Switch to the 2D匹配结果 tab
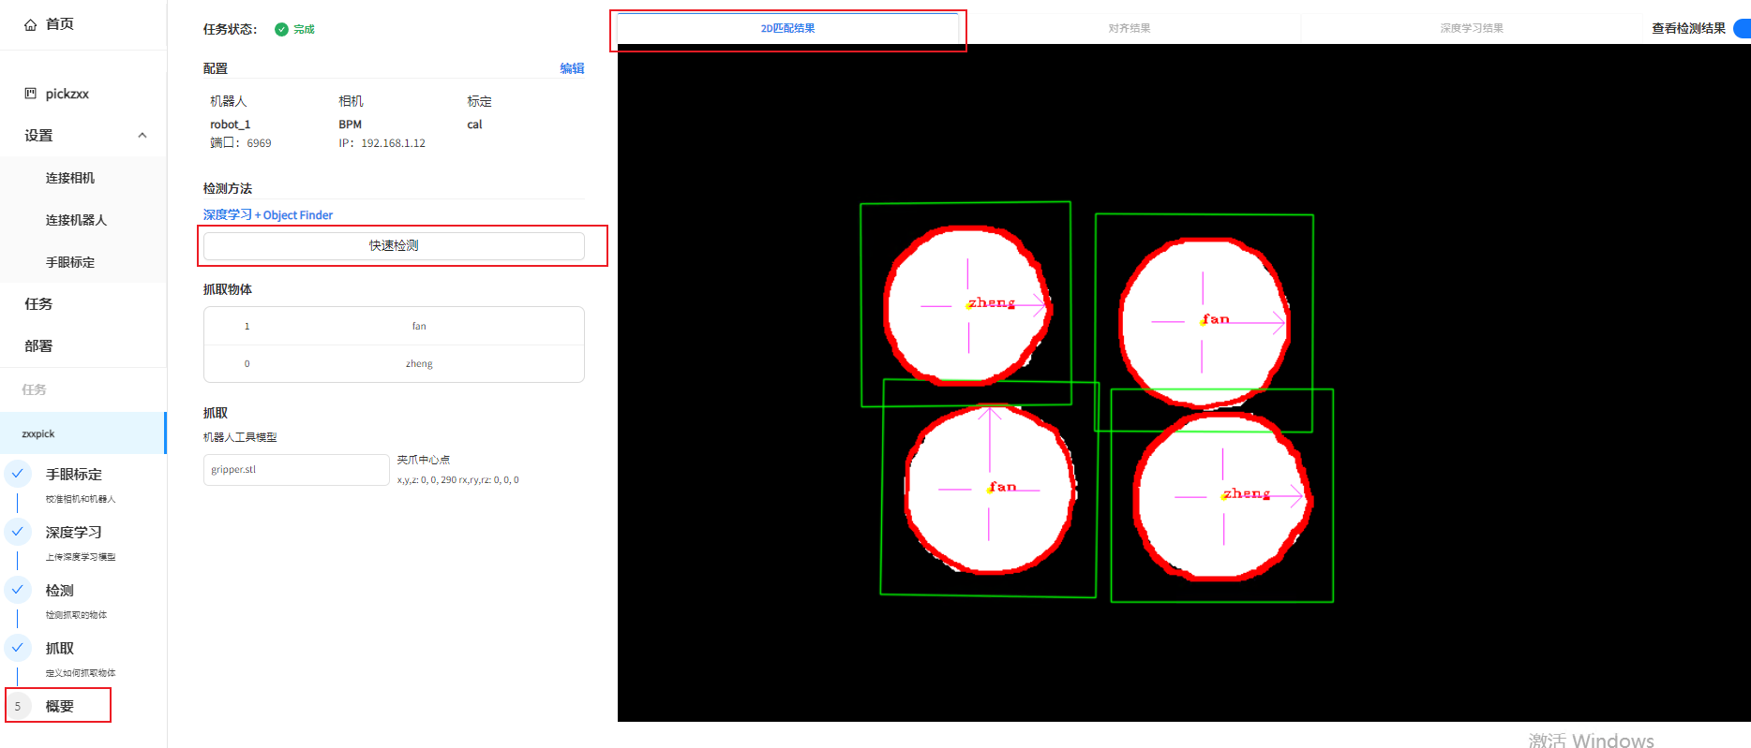 click(787, 28)
